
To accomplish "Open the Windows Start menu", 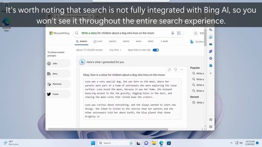I will coord(93,143).
